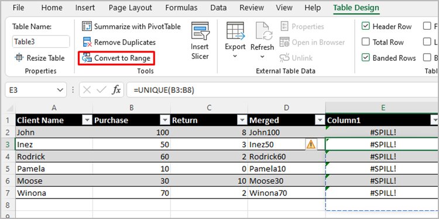The image size is (439, 219).
Task: Open the Purchase column filter dropdown
Action: click(x=165, y=120)
